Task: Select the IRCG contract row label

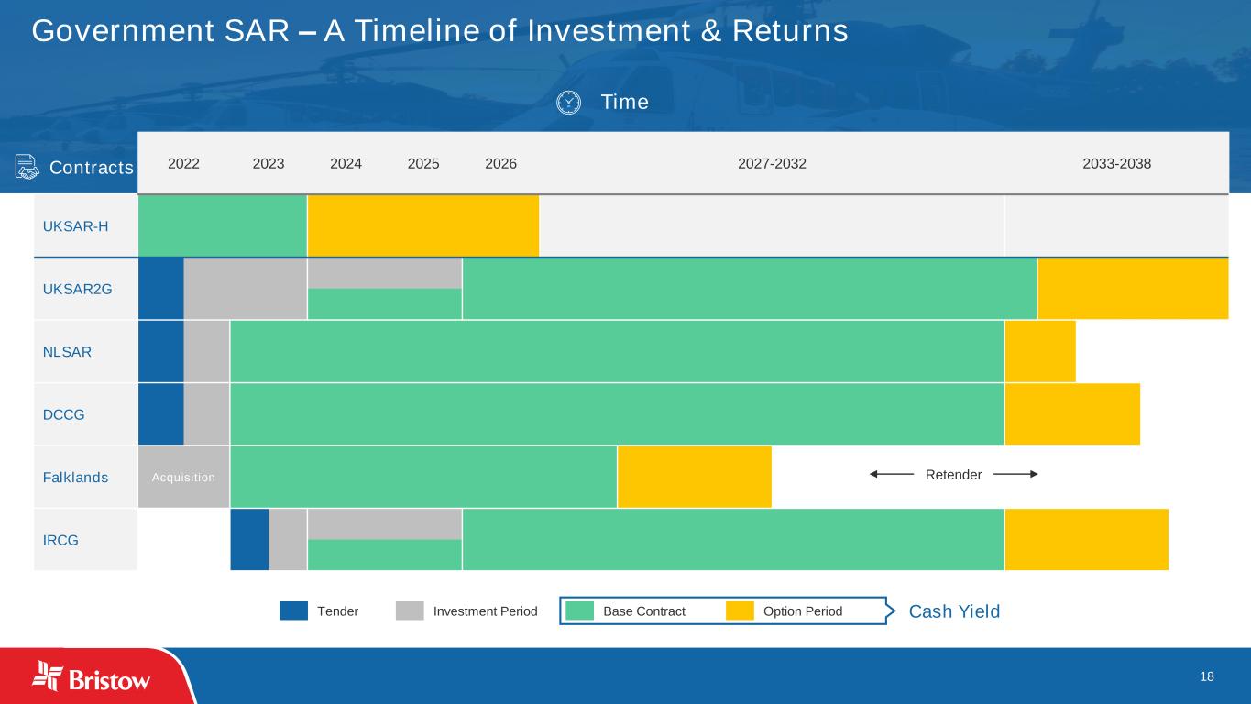Action: [60, 540]
